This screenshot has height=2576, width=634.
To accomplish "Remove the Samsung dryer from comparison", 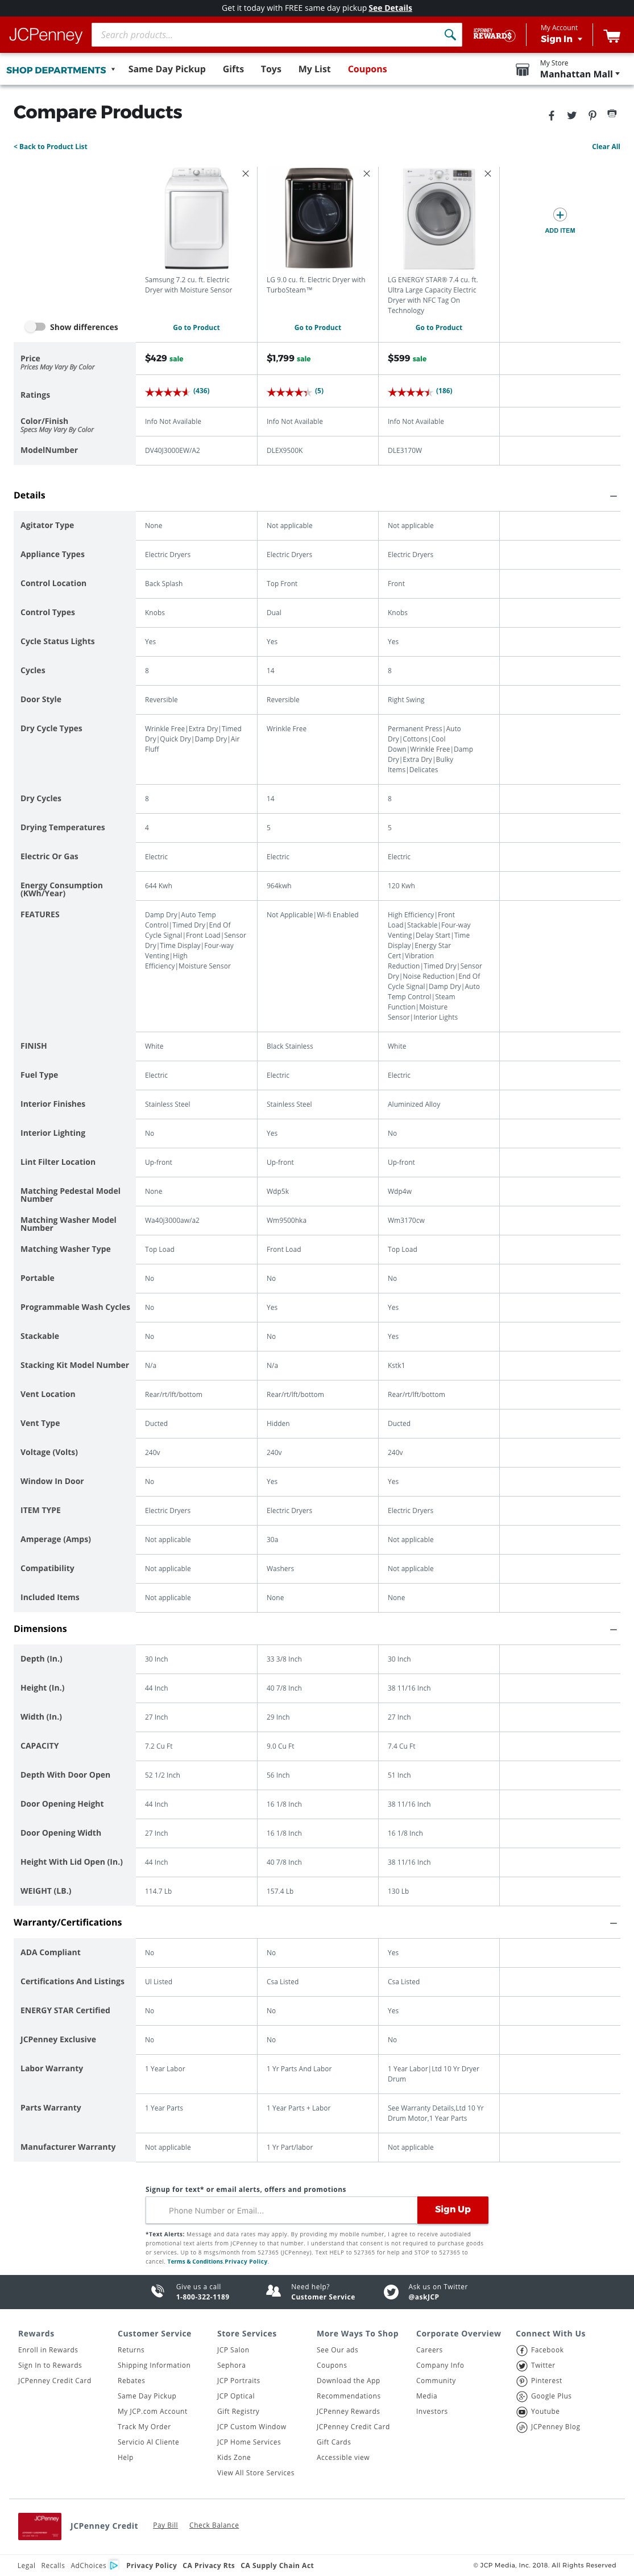I will click(x=246, y=174).
